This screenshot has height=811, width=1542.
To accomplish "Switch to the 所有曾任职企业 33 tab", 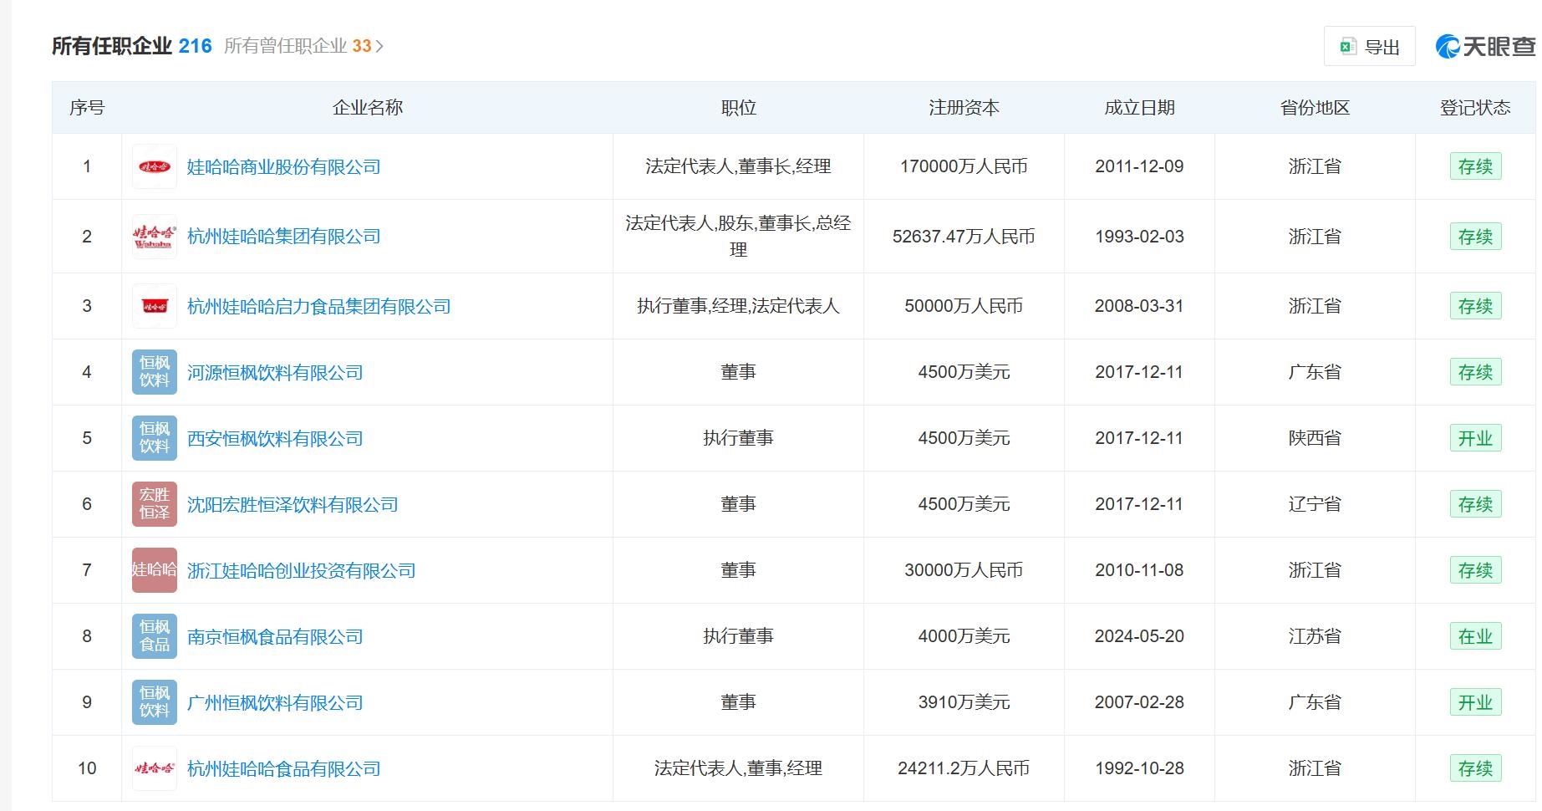I will pos(297,46).
